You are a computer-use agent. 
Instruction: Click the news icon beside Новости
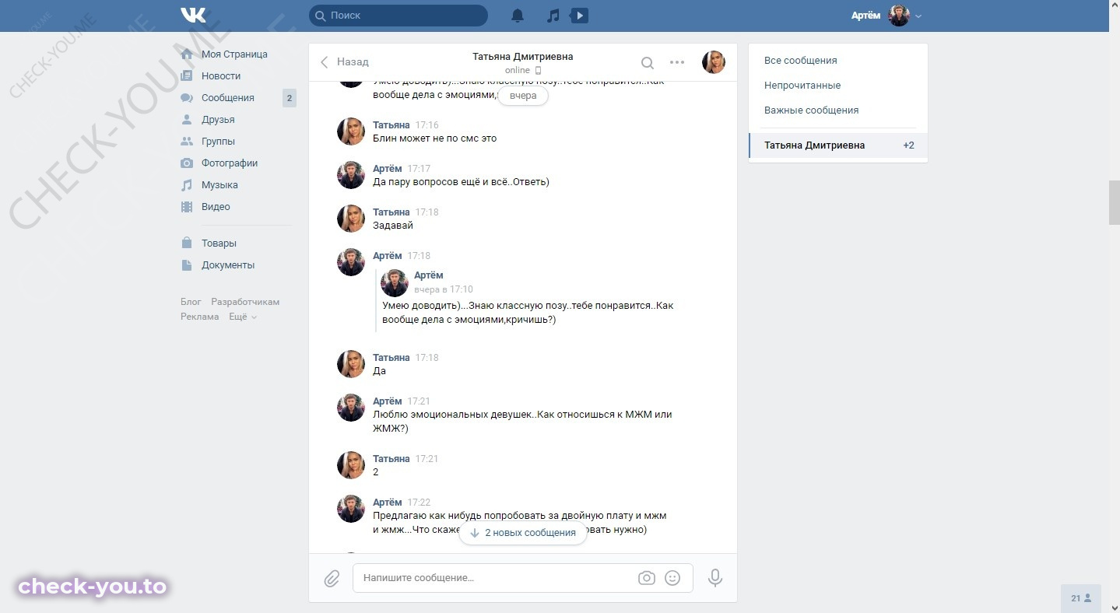click(x=187, y=76)
